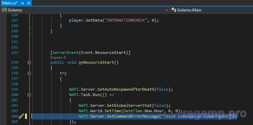
Task: Click Event.ResourceStart in the attribute
Action: (x=103, y=53)
